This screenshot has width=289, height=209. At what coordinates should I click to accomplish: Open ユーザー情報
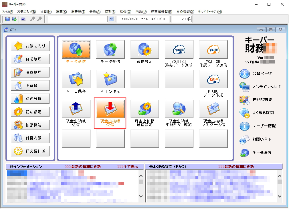pos(258,126)
